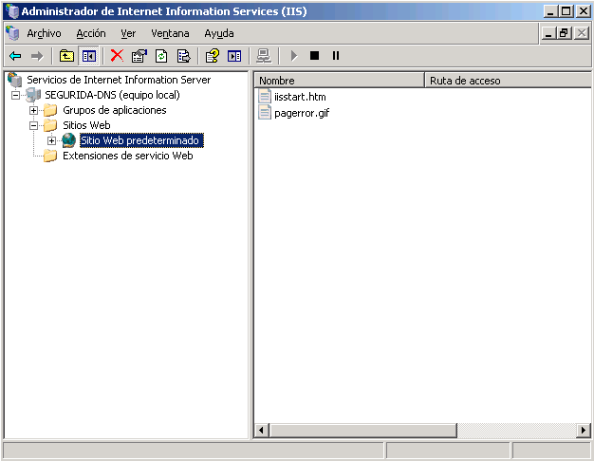594x461 pixels.
Task: Click the Refresh toolbar icon
Action: point(161,56)
